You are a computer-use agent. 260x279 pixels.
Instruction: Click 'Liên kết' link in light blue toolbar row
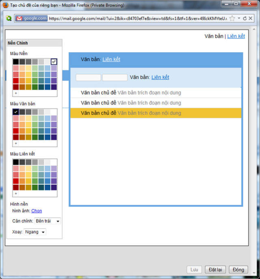click(x=160, y=77)
